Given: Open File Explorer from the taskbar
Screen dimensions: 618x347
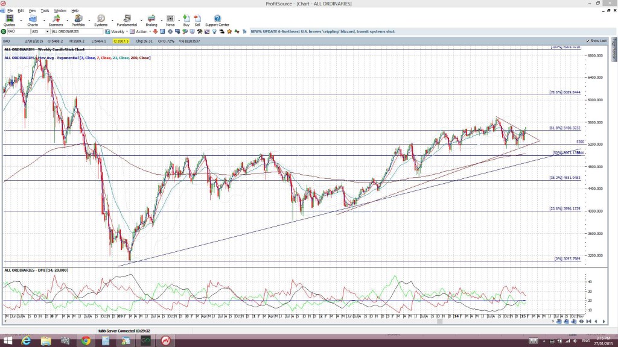Looking at the screenshot, I should [46, 341].
